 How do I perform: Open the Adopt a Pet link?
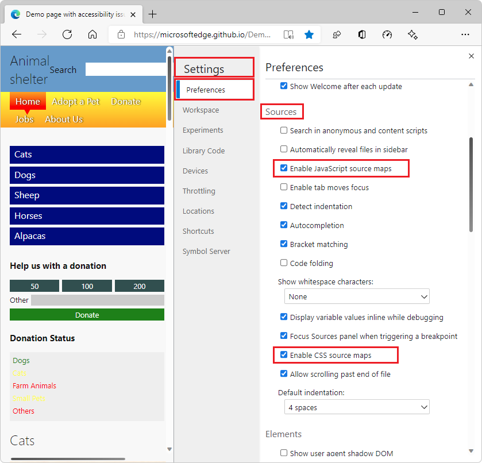pyautogui.click(x=76, y=101)
